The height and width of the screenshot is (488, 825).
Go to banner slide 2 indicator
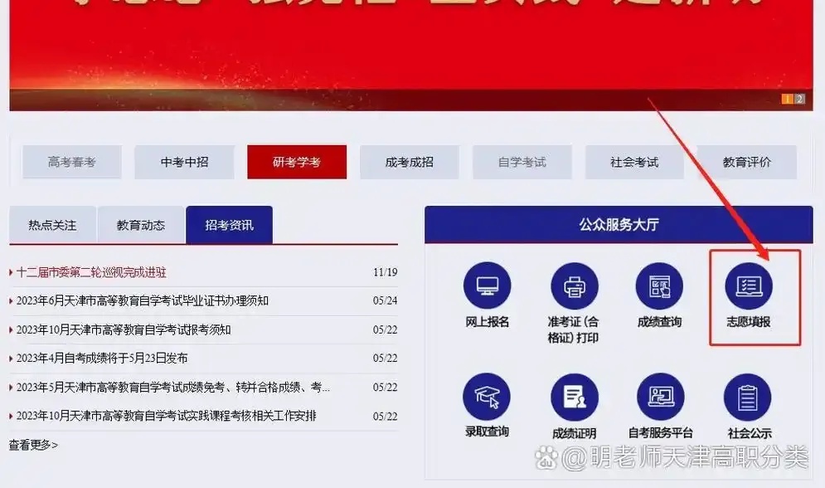[x=799, y=99]
